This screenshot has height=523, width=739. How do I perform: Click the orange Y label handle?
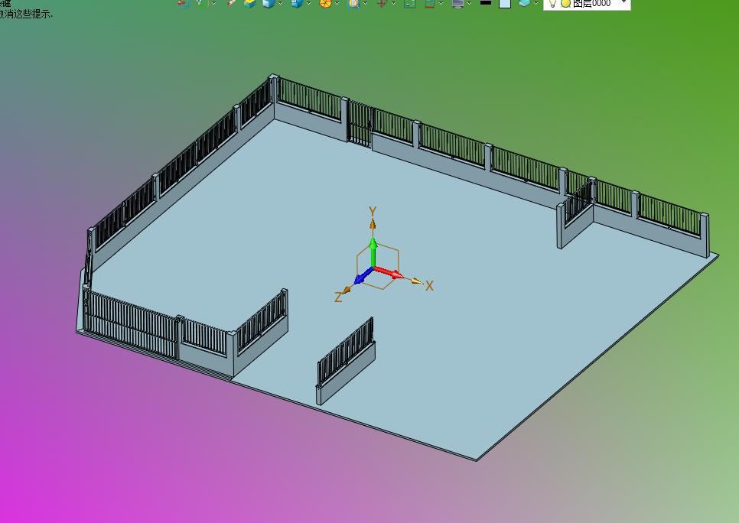coord(373,212)
